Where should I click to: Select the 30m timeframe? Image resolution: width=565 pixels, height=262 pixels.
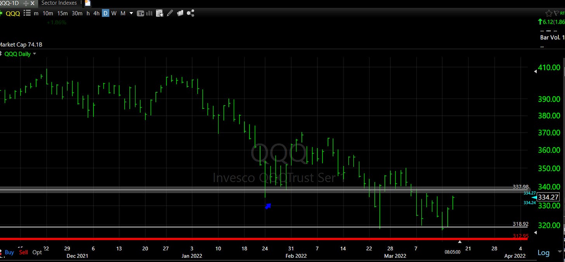pyautogui.click(x=77, y=13)
